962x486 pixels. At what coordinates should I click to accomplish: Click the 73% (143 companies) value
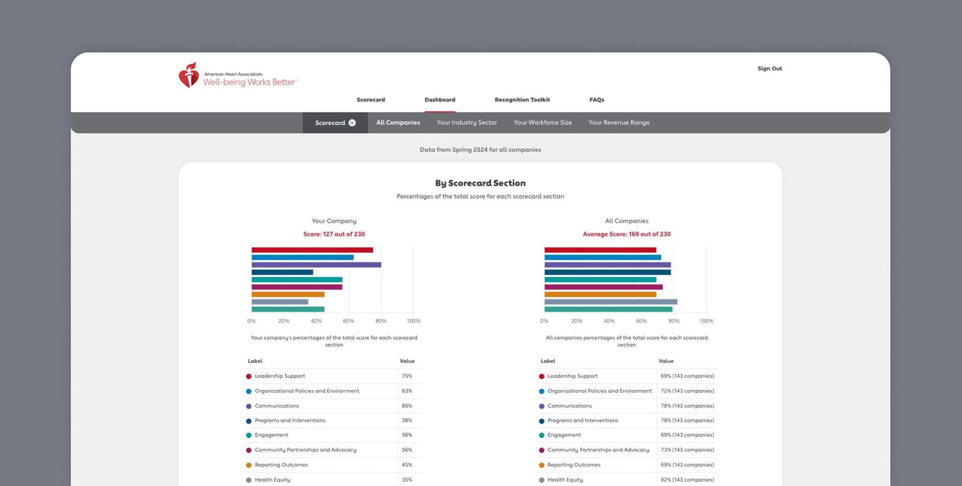click(687, 450)
